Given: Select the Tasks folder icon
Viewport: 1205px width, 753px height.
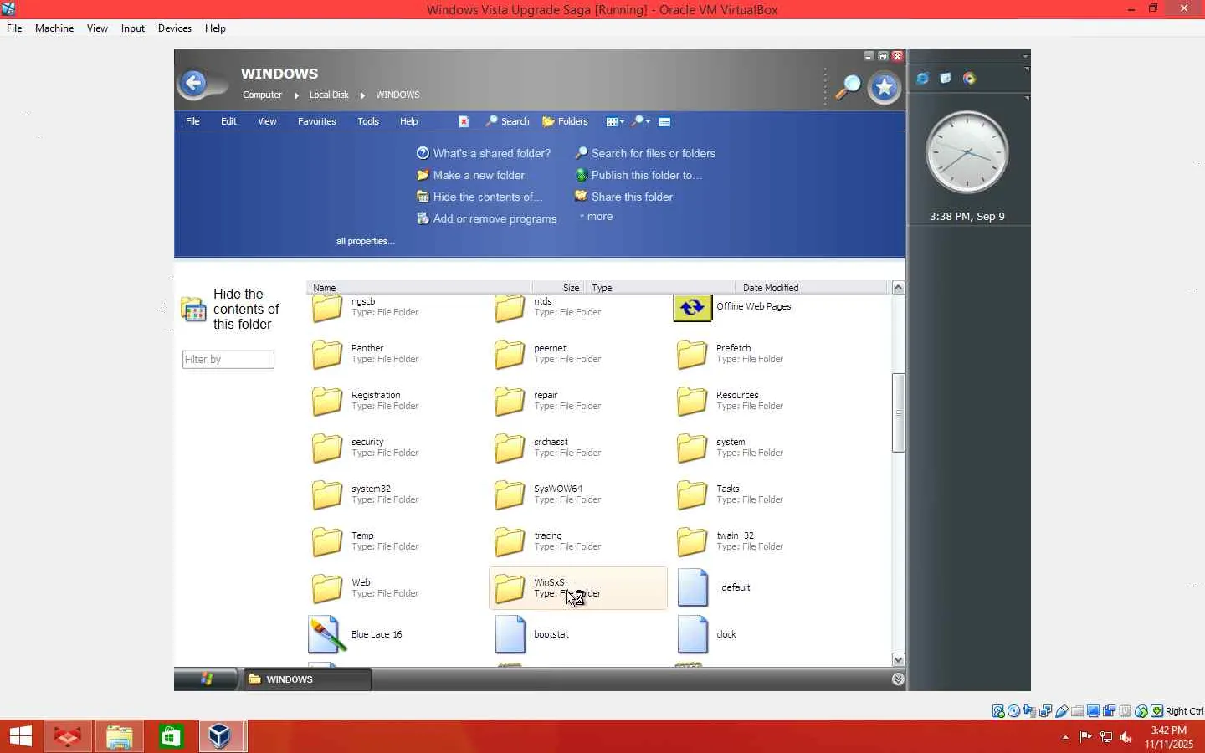Looking at the screenshot, I should coord(692,494).
